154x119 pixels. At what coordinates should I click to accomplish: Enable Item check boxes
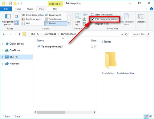pyautogui.click(x=93, y=14)
